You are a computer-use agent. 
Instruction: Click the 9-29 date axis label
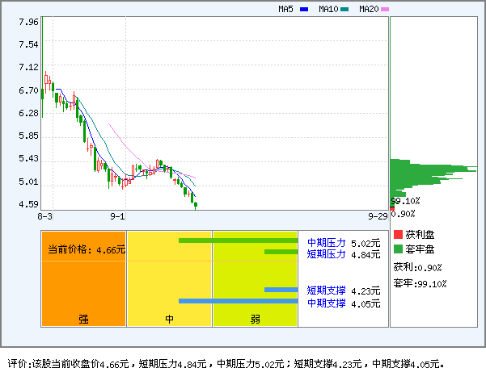tap(378, 216)
